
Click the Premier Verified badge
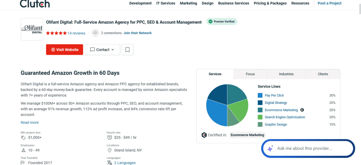[222, 21]
